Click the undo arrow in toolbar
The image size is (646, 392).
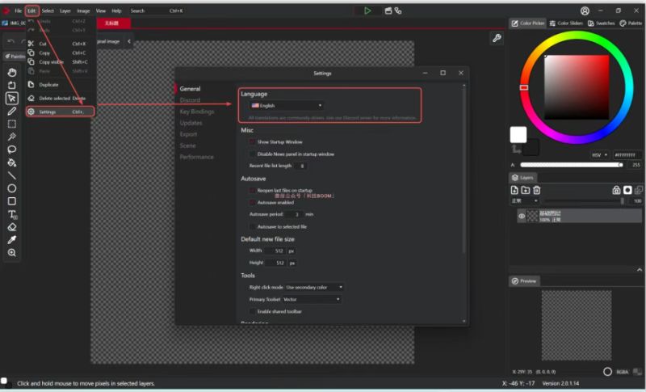pyautogui.click(x=11, y=41)
